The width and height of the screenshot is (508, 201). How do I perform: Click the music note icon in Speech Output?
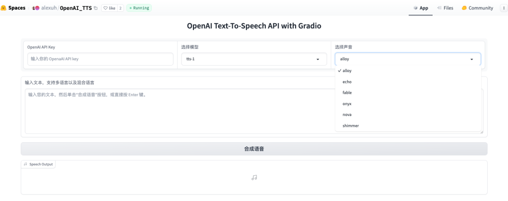pos(254,177)
